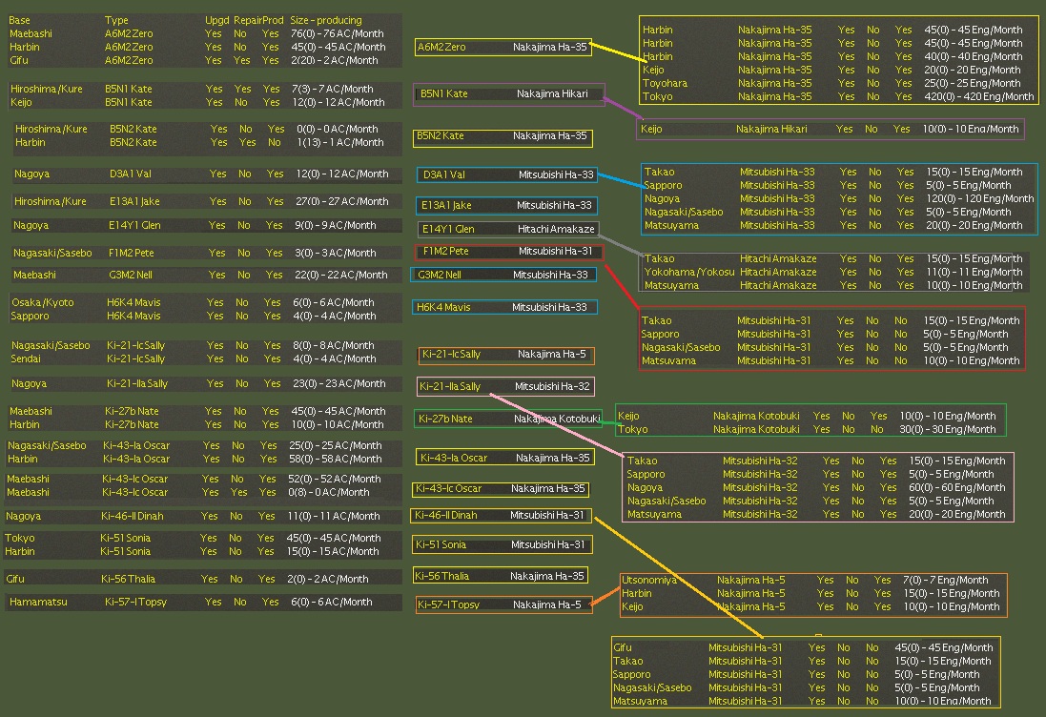The height and width of the screenshot is (717, 1046).
Task: Toggle Repair 'Yes' on Harbin B5N2 Kate row
Action: pos(248,142)
